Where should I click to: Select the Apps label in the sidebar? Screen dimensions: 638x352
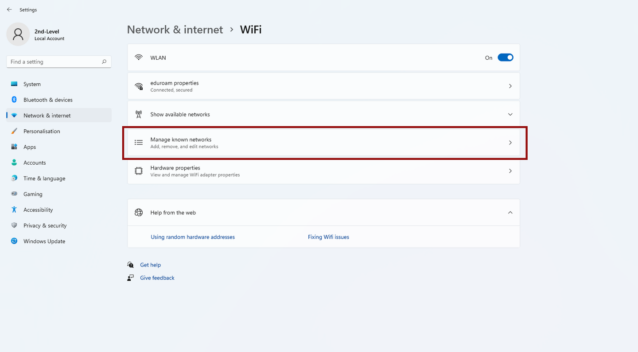[x=30, y=147]
